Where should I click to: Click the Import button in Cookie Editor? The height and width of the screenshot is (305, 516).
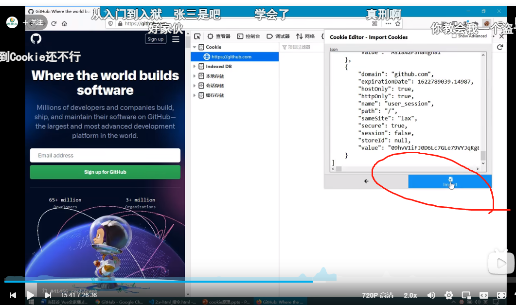tap(450, 181)
